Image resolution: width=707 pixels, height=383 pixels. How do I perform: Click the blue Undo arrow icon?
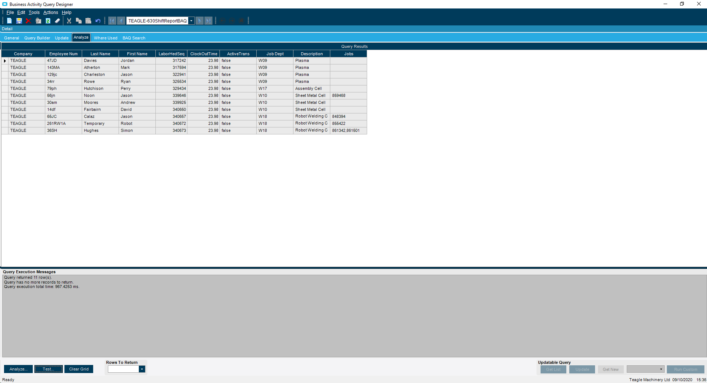coord(98,21)
